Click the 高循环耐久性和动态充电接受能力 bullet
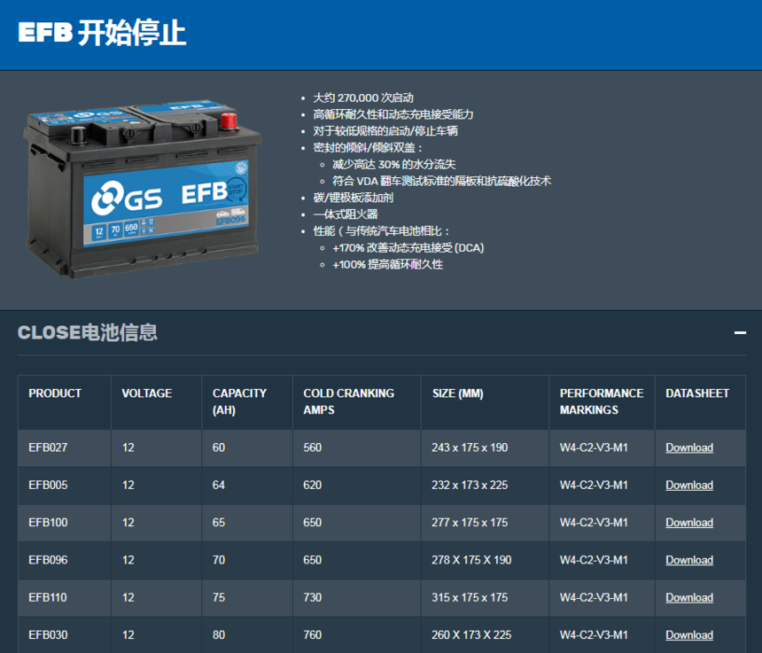 (x=393, y=114)
